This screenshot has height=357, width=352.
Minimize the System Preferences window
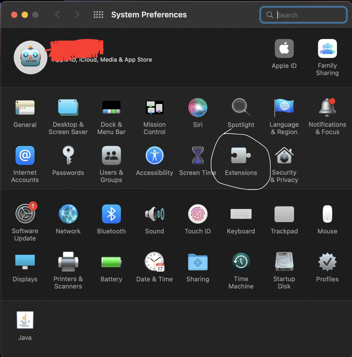pos(25,15)
